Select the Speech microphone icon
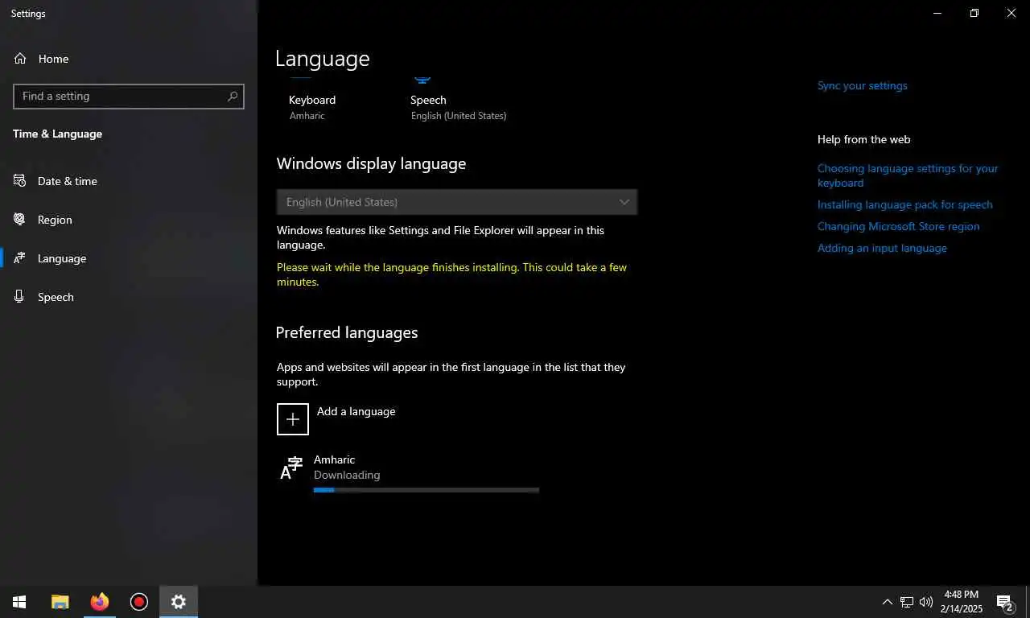The image size is (1030, 618). 20,297
